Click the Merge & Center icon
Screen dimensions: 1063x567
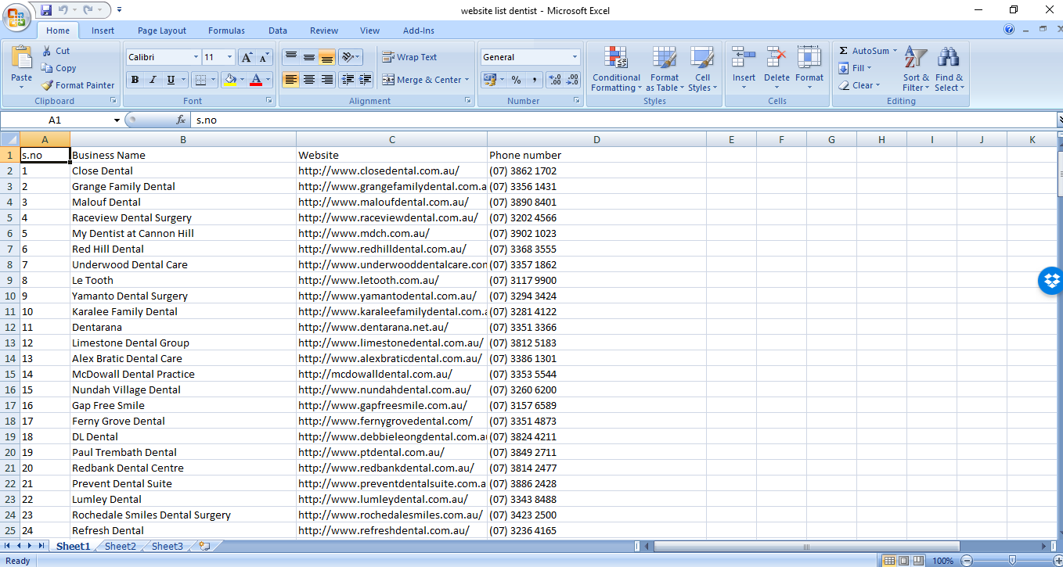point(388,80)
